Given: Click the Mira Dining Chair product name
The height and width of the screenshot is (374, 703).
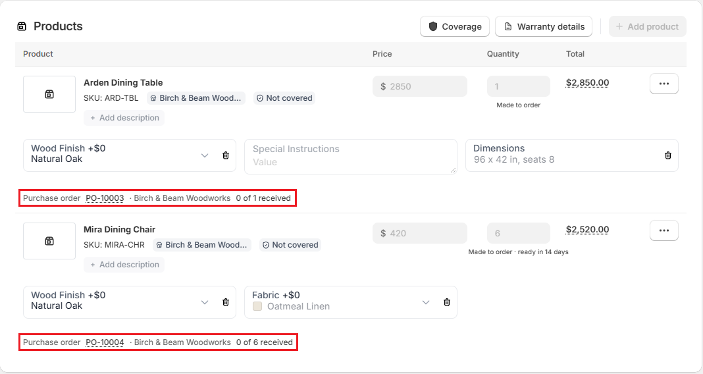Looking at the screenshot, I should tap(119, 230).
